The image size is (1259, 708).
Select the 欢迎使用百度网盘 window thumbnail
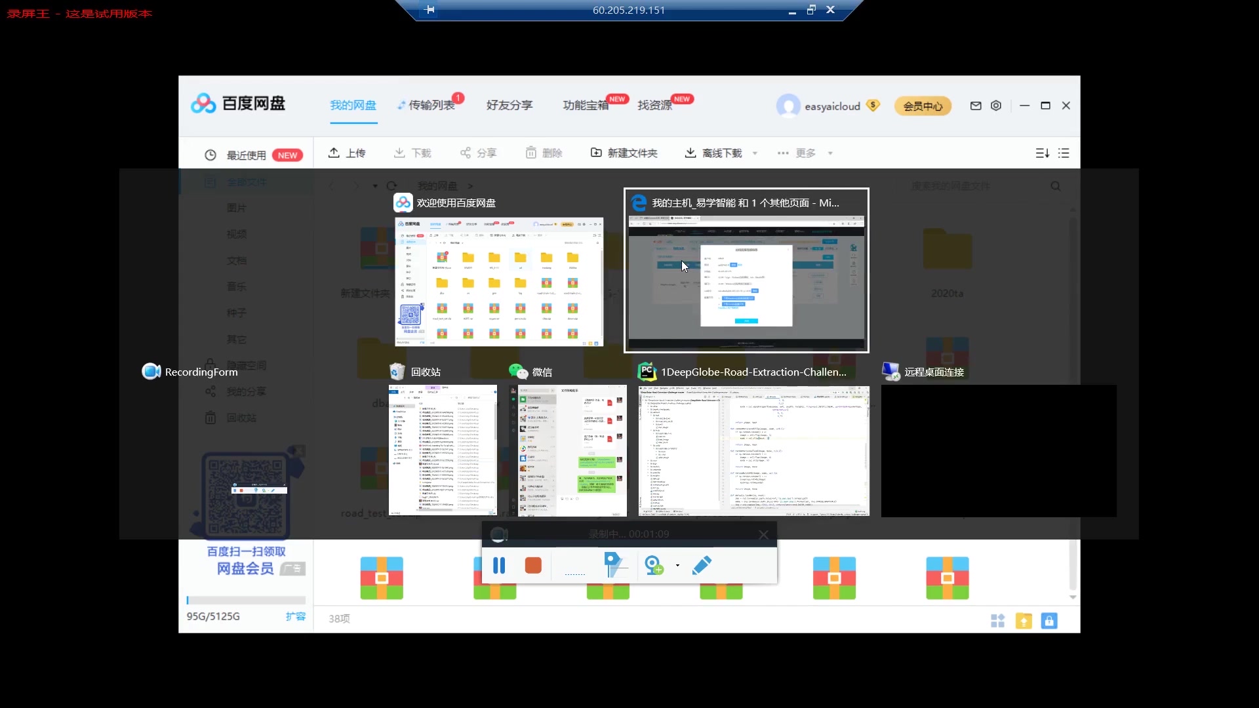(499, 281)
